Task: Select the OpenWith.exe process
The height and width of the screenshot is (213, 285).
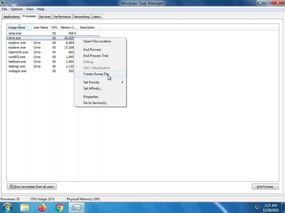Action: (x=41, y=52)
